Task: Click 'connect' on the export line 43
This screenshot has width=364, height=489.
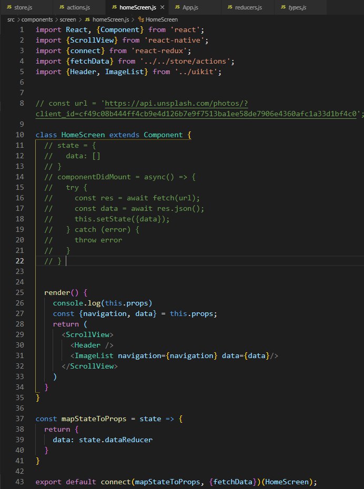Action: [115, 482]
